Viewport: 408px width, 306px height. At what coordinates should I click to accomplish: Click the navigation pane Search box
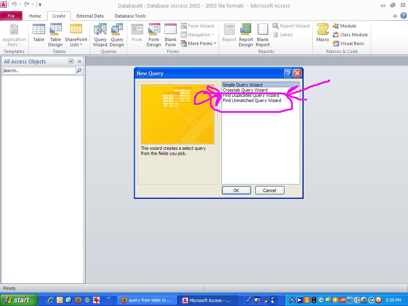tap(39, 71)
